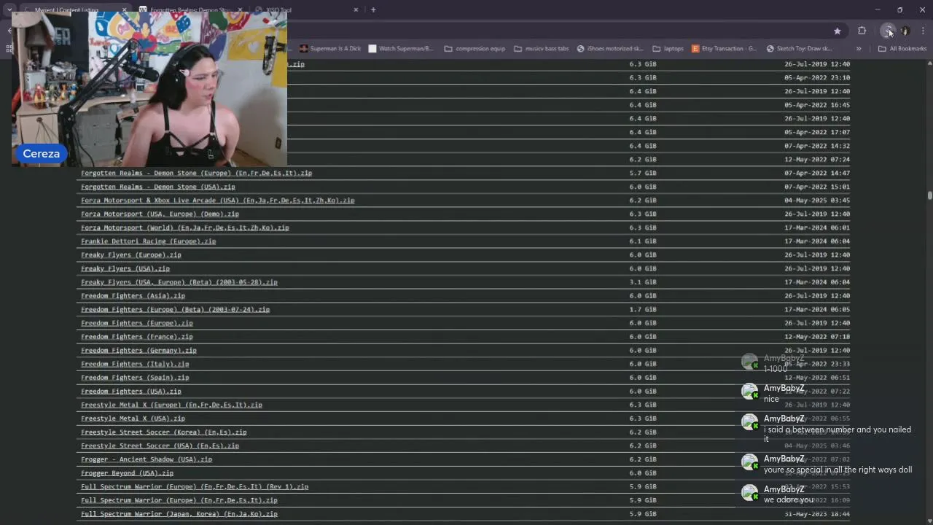
Task: Open Frogger - Ancient Shadow (USA).zip
Action: (146, 459)
